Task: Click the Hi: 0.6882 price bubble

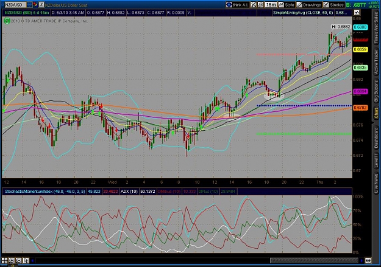Action: pyautogui.click(x=341, y=27)
